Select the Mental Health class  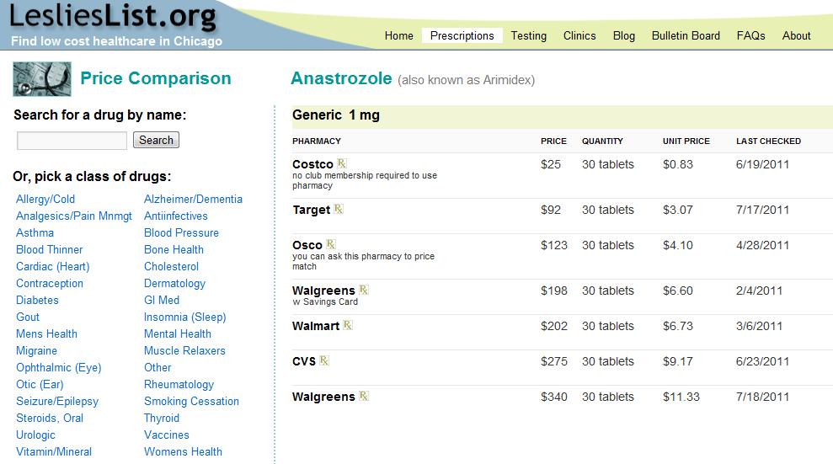point(178,334)
